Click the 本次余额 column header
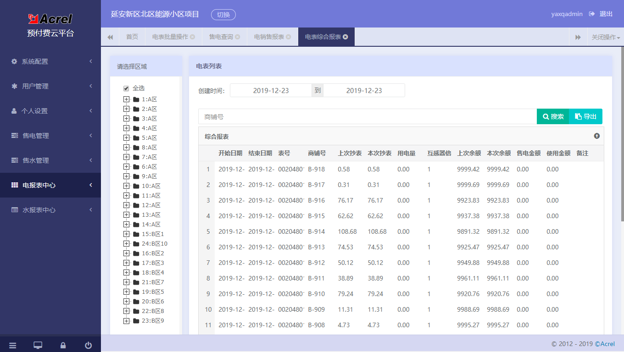Image resolution: width=624 pixels, height=352 pixels. point(499,153)
